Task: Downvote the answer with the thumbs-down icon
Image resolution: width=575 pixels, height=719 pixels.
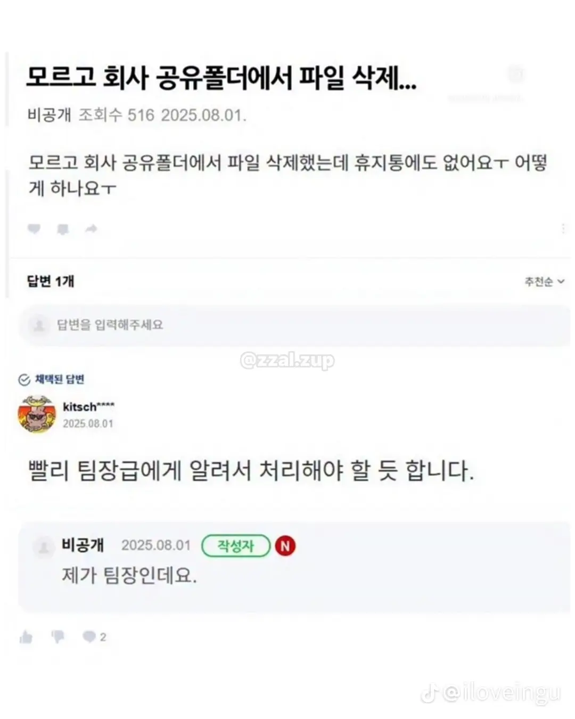Action: pyautogui.click(x=57, y=637)
